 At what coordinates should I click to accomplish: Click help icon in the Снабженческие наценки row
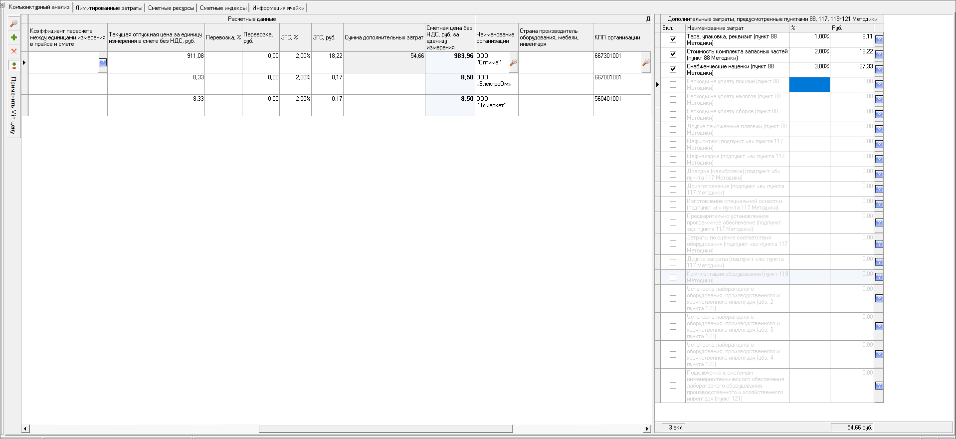coord(879,69)
